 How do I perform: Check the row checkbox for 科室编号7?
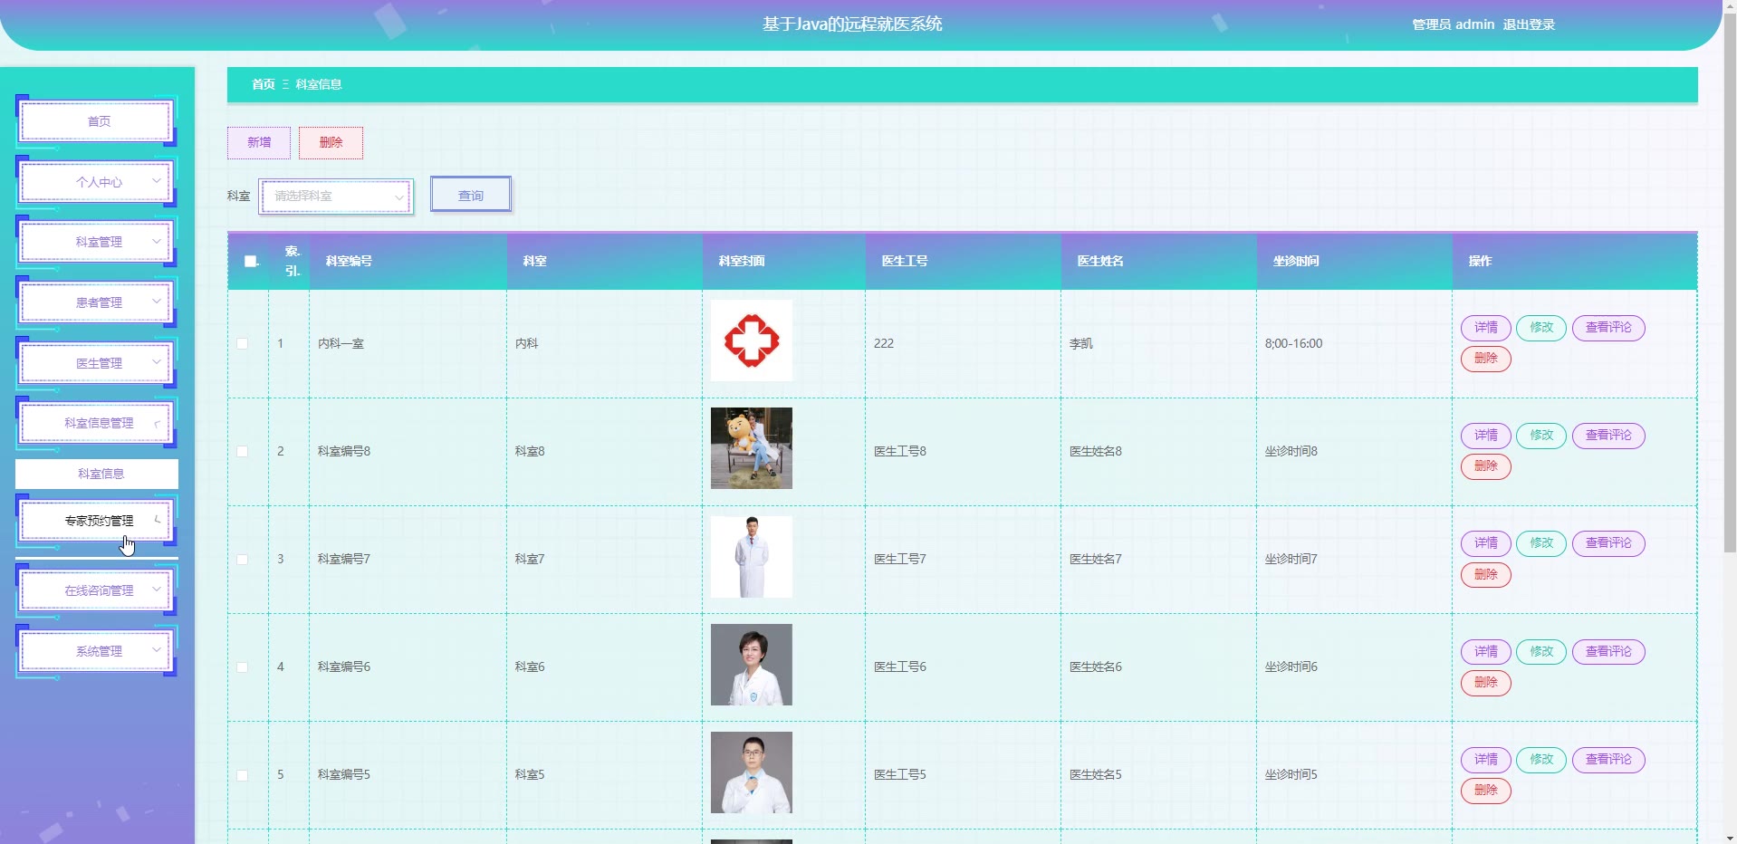[x=242, y=560]
